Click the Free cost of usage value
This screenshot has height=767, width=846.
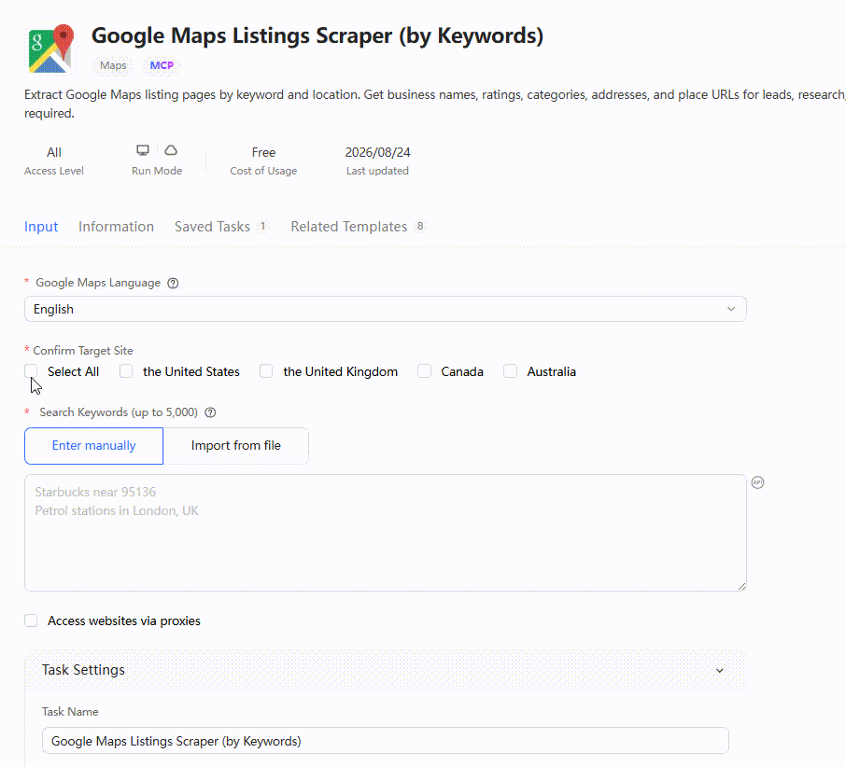click(263, 152)
